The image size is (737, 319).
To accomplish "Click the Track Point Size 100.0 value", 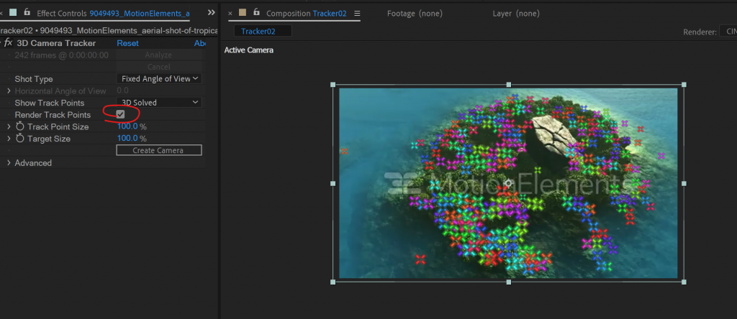I will tap(127, 126).
